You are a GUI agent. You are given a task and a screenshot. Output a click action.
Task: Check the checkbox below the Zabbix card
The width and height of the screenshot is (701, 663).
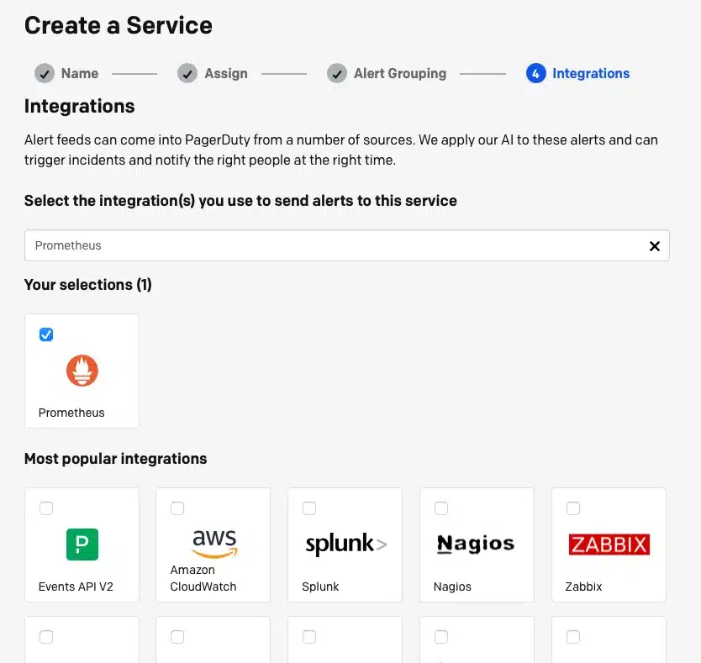point(573,637)
